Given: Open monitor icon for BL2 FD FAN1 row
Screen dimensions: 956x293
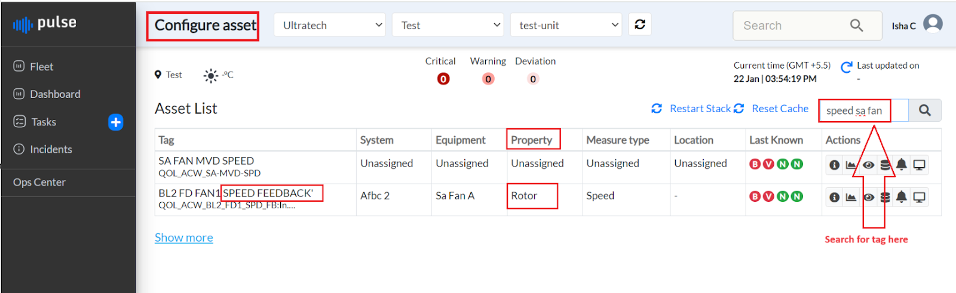Looking at the screenshot, I should pos(920,198).
